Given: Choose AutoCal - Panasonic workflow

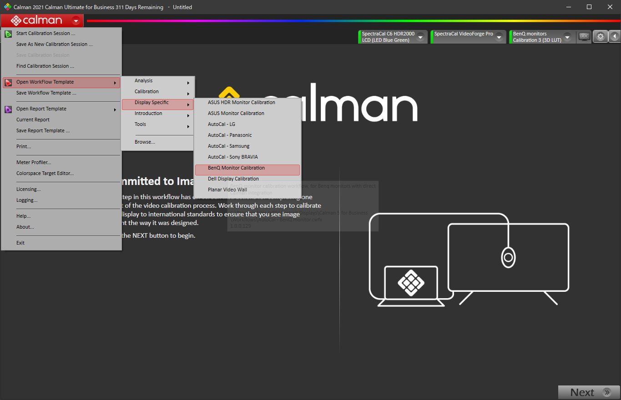Looking at the screenshot, I should (247, 135).
